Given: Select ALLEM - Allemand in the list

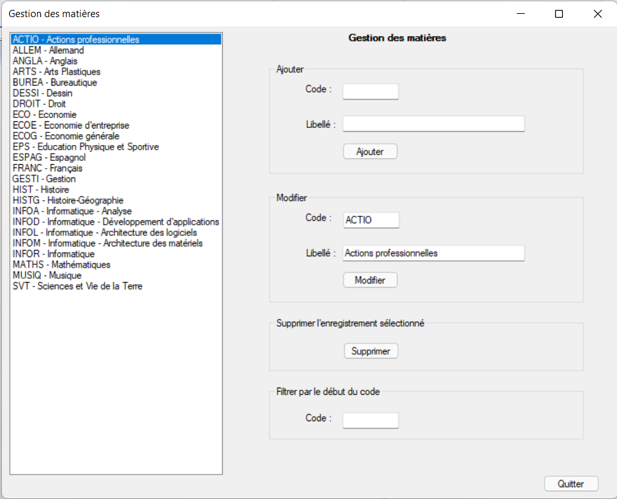Looking at the screenshot, I should coord(48,50).
